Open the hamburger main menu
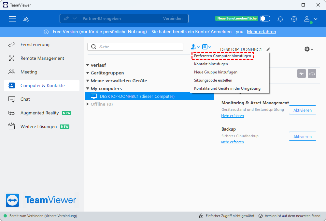Screen dimensions: 326x221 click(x=12, y=19)
